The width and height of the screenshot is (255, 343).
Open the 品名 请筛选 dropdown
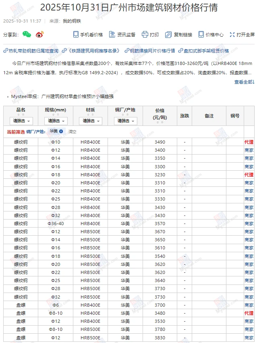[21, 121]
